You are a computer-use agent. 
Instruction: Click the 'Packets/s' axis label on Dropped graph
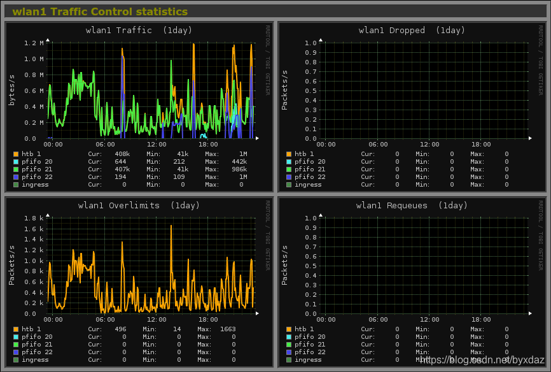(284, 90)
